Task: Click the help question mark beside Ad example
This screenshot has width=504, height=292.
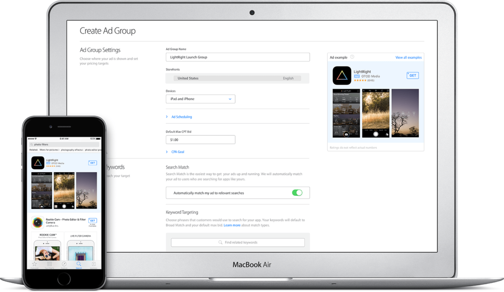Action: pyautogui.click(x=352, y=57)
